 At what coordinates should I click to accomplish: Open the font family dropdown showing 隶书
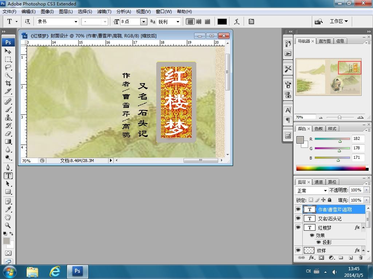pos(57,21)
